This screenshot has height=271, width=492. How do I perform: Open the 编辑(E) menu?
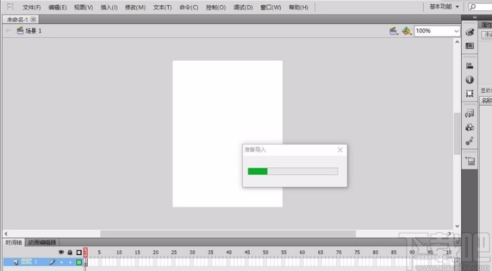[57, 7]
